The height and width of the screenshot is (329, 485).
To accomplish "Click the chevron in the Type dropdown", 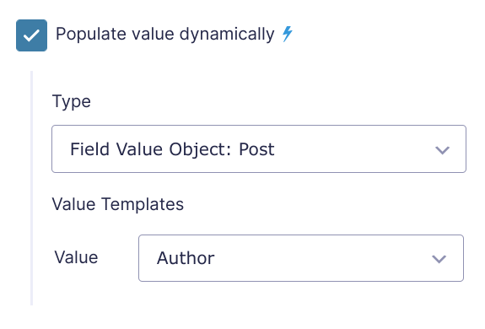I will tap(442, 150).
